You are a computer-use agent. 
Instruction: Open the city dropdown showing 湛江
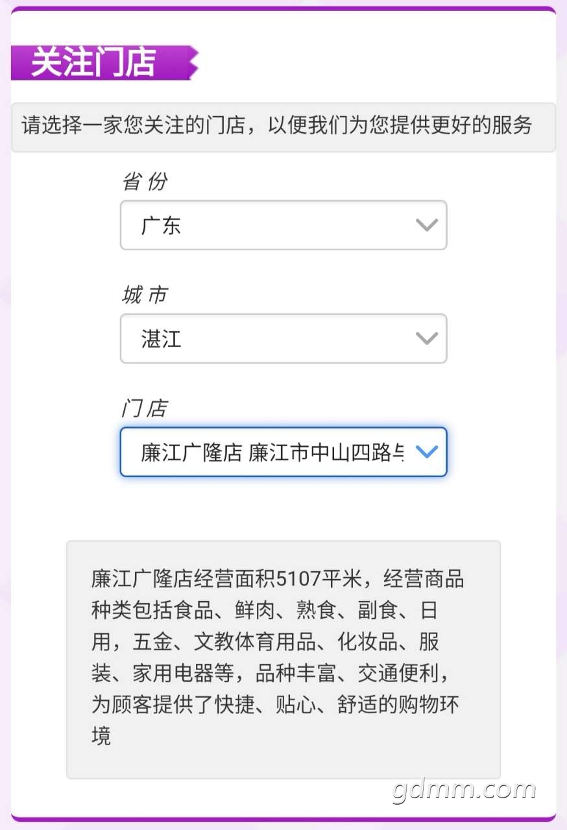click(283, 338)
